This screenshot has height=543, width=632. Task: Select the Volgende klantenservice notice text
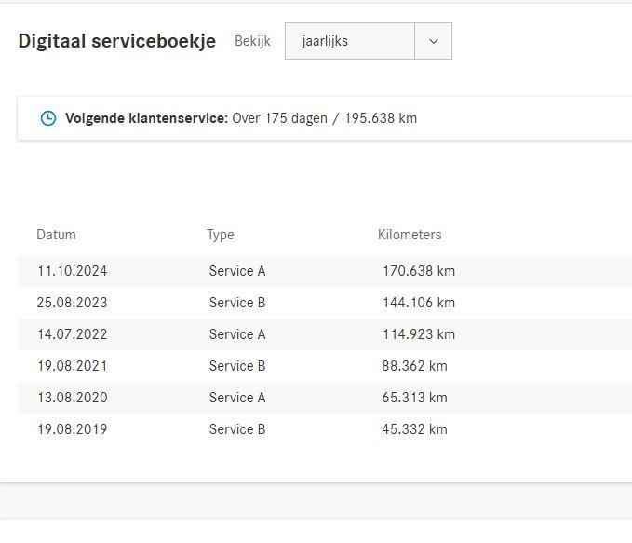[x=241, y=118]
